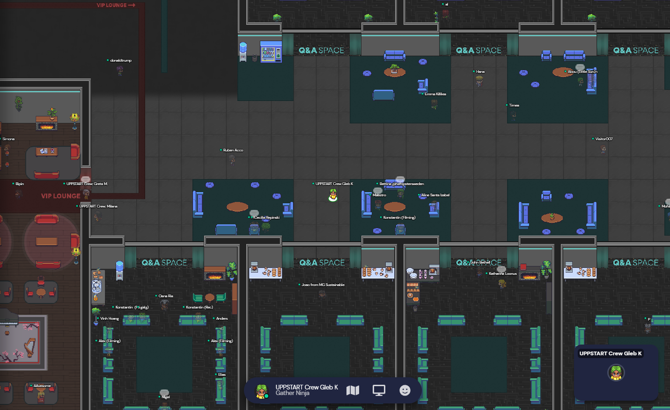Screen dimensions: 670x410
Task: Open the minimap from the bottom toolbar
Action: tap(353, 390)
